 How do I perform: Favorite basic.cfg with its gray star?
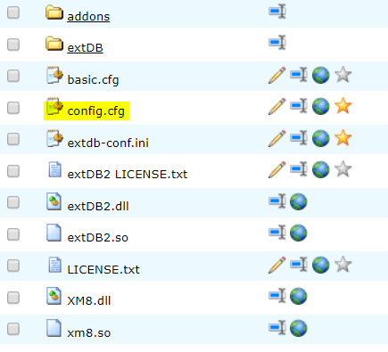343,75
